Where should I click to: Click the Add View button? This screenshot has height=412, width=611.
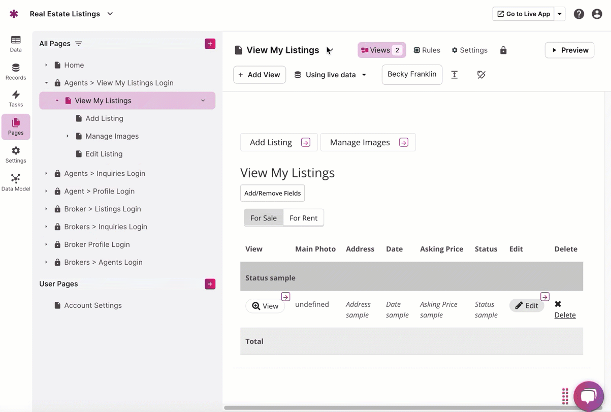(260, 75)
